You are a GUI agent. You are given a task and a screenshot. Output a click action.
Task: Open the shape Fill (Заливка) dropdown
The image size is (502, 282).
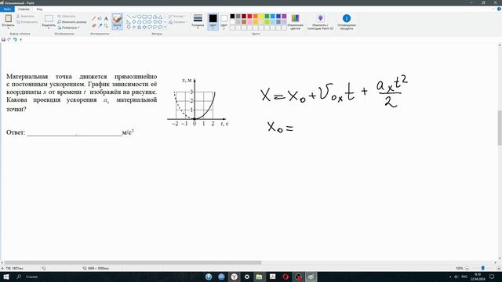coord(177,22)
